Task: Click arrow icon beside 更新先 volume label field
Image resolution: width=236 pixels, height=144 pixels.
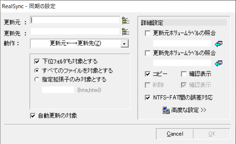Action: (x=219, y=63)
